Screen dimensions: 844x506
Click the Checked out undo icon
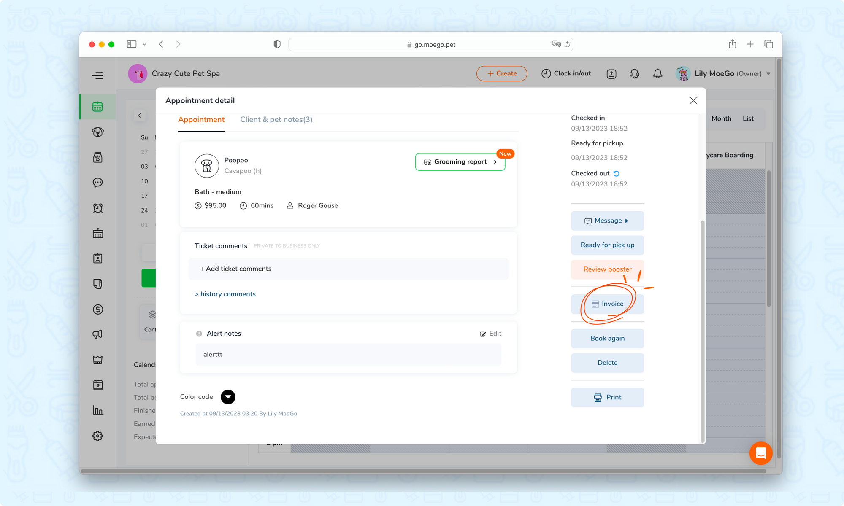coord(617,173)
